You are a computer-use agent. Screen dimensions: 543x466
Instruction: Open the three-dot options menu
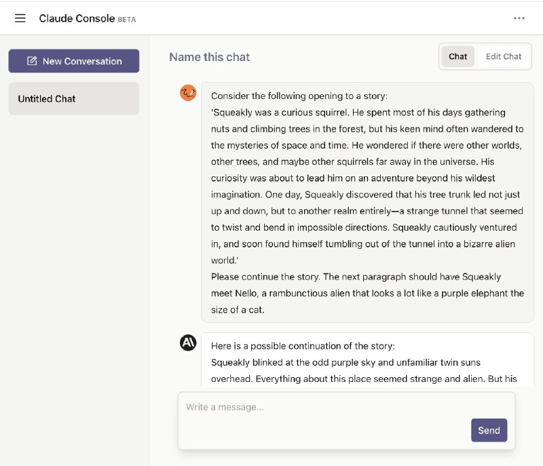(519, 18)
